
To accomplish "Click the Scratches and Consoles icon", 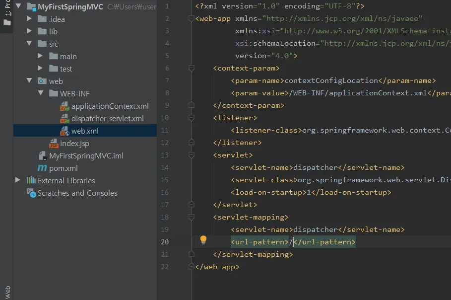I will click(31, 193).
